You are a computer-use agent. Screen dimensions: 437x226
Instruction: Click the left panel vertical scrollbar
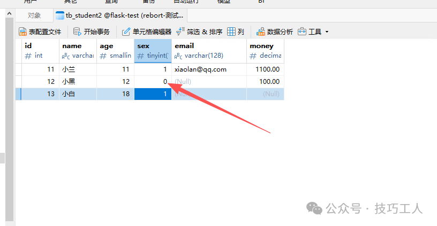pos(9,120)
